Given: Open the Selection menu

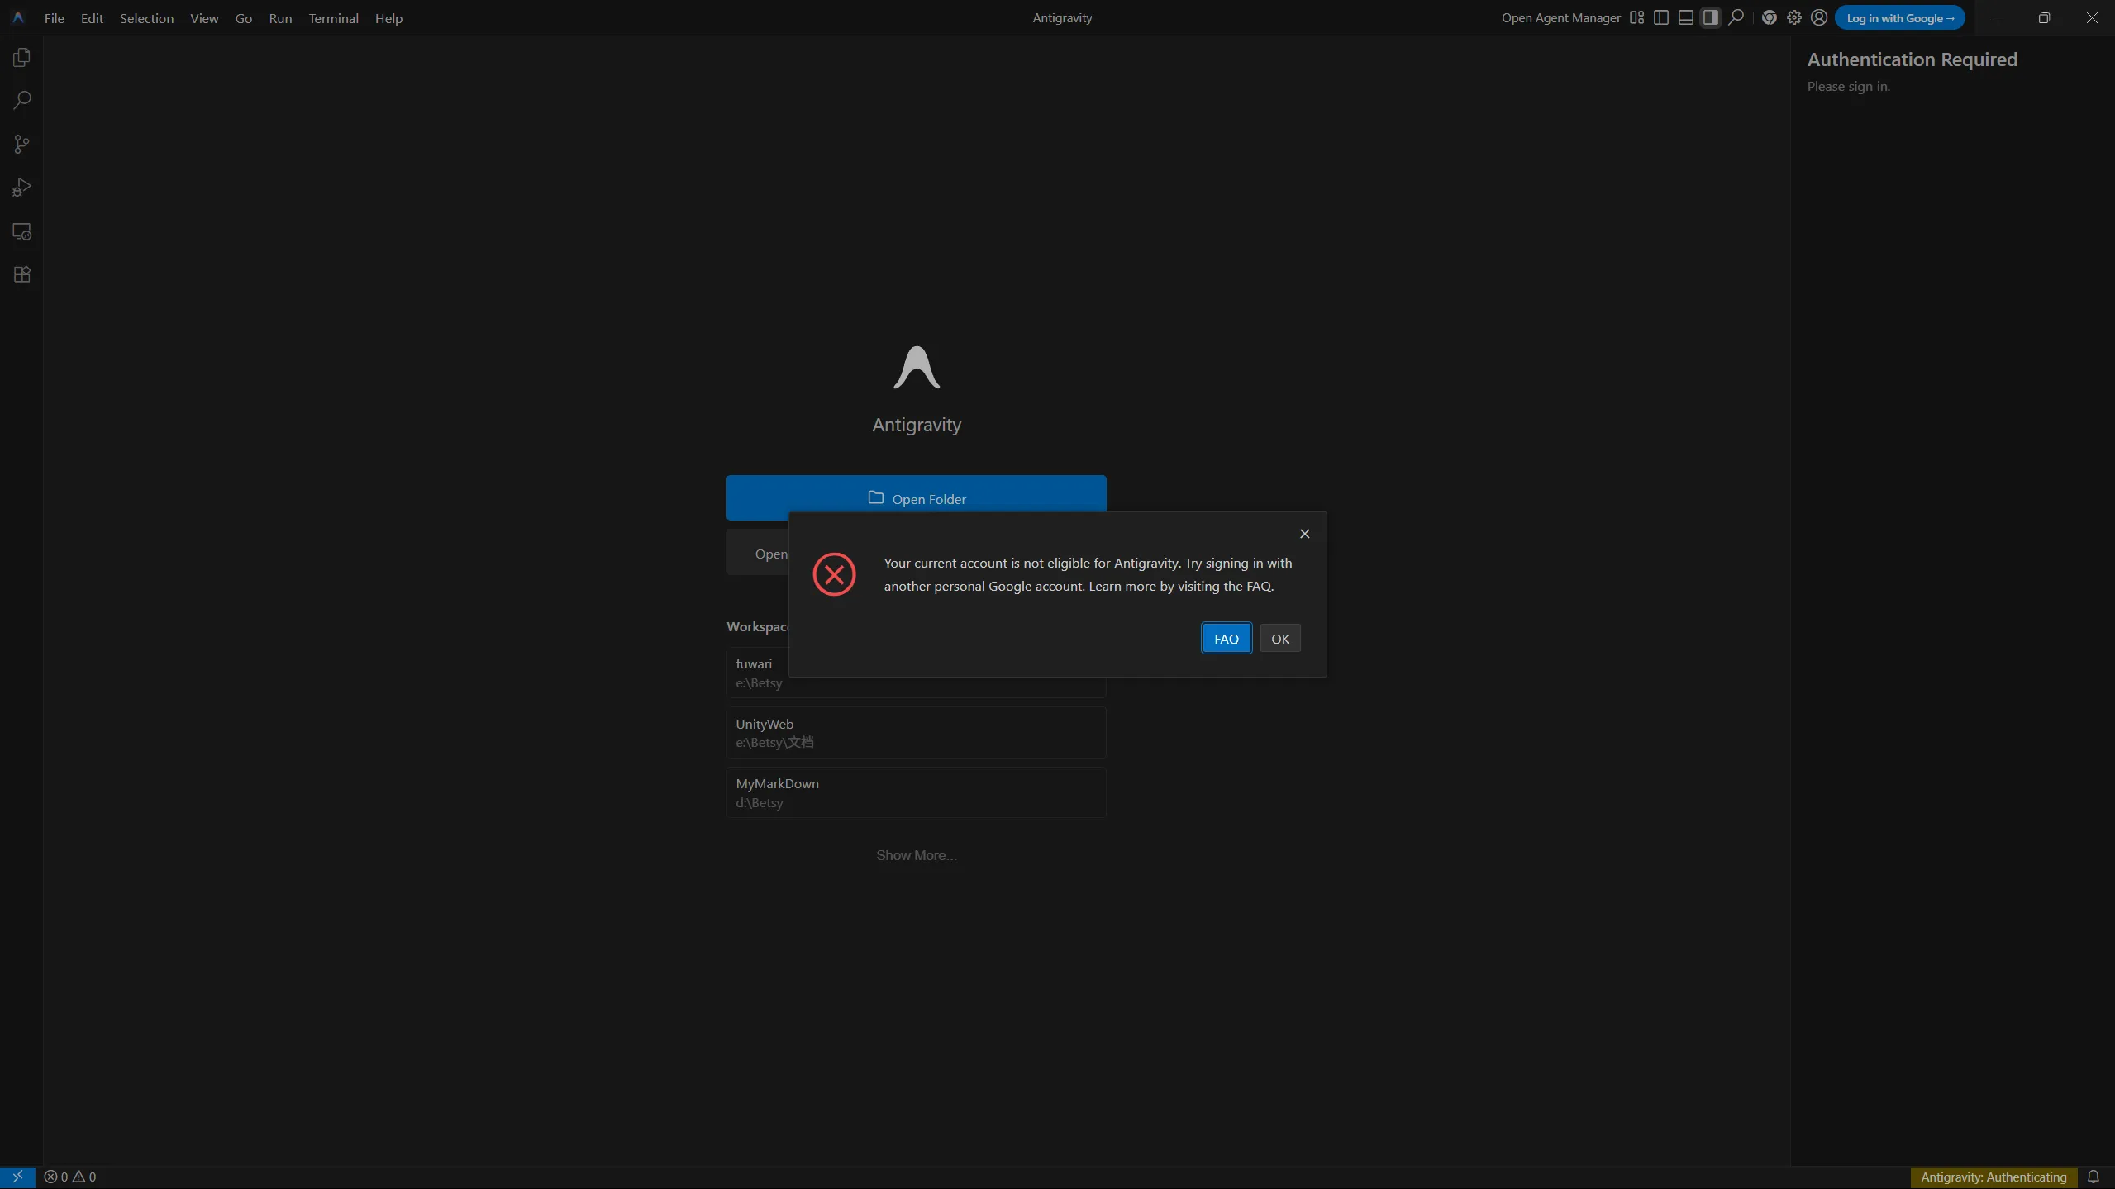Looking at the screenshot, I should point(146,18).
